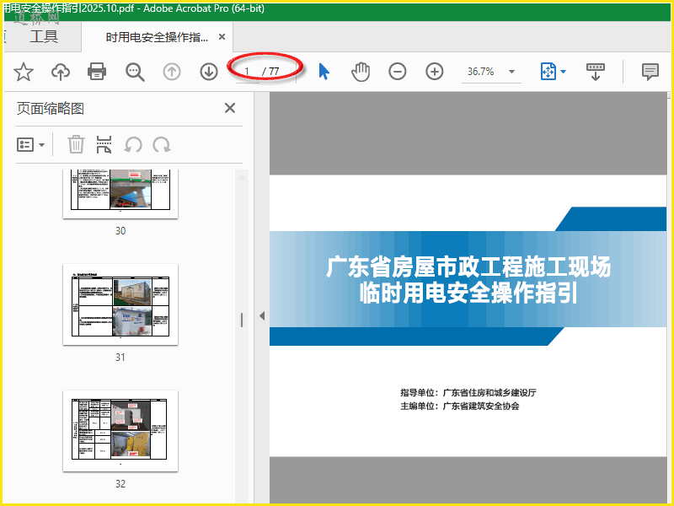The height and width of the screenshot is (506, 674).
Task: Click the page number input field
Action: (247, 72)
